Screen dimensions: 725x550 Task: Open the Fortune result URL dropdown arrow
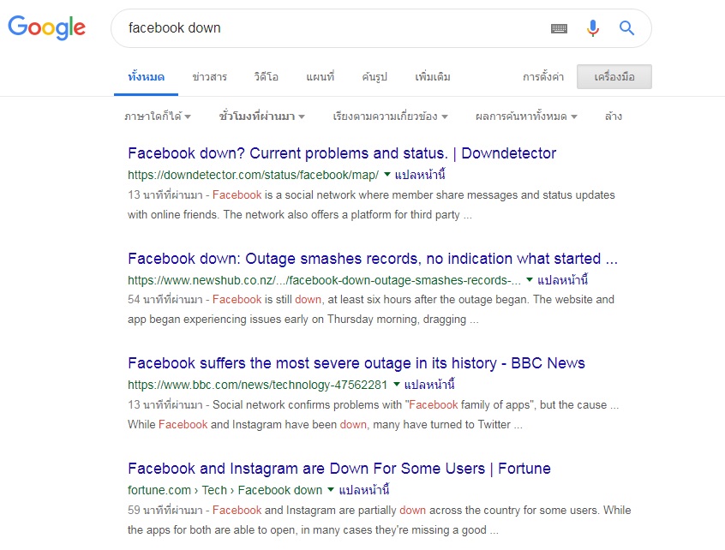click(331, 490)
